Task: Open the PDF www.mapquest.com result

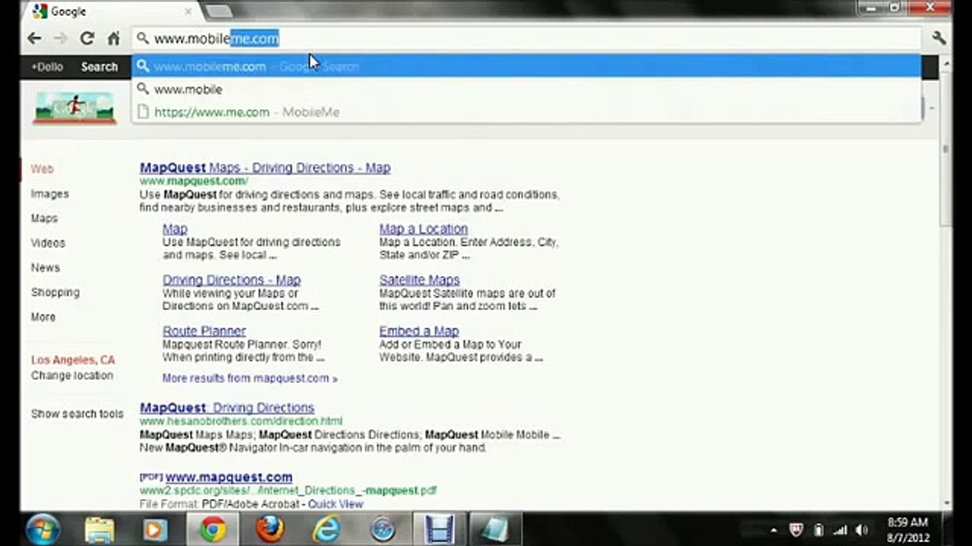Action: pos(229,477)
